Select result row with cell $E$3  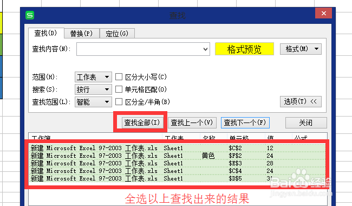pyautogui.click(x=177, y=163)
